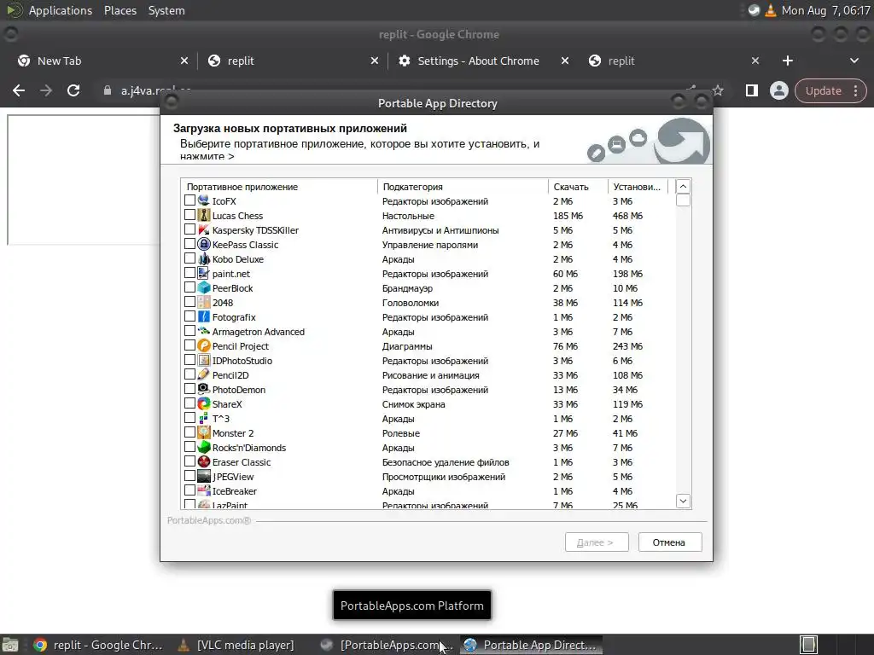The image size is (874, 655).
Task: Click the 2048 game icon
Action: tap(204, 302)
